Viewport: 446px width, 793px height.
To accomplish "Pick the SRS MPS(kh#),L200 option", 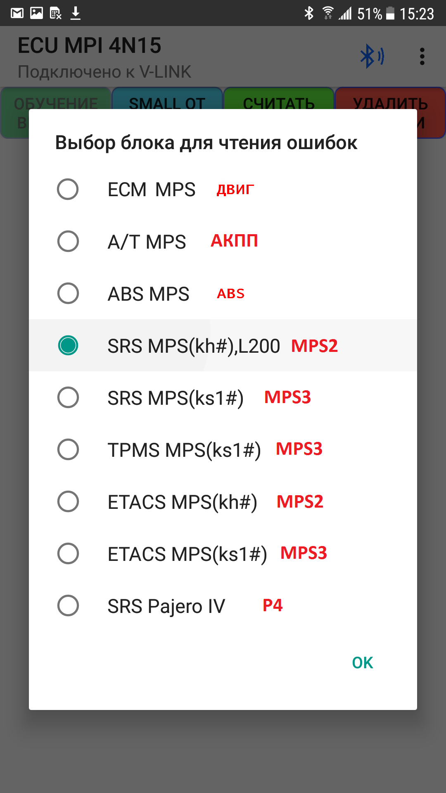I will pos(68,346).
